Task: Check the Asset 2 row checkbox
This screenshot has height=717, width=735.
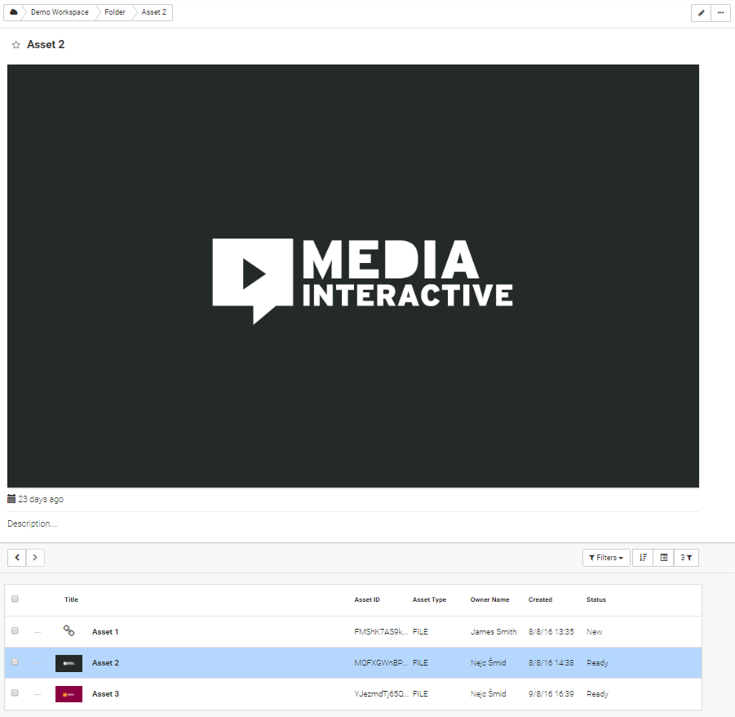Action: coord(15,661)
